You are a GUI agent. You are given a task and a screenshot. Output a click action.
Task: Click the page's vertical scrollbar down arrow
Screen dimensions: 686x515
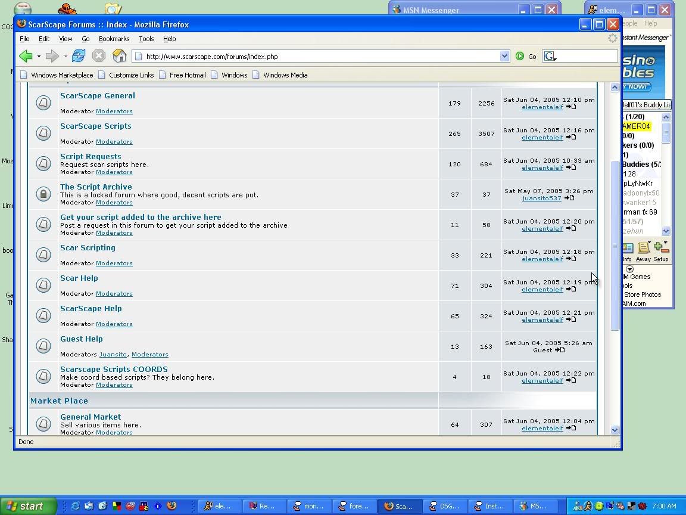615,430
